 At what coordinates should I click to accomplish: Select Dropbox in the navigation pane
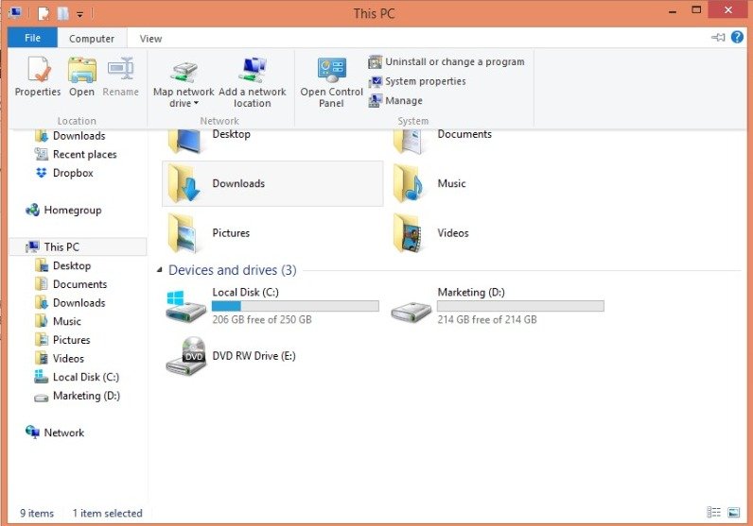(64, 173)
